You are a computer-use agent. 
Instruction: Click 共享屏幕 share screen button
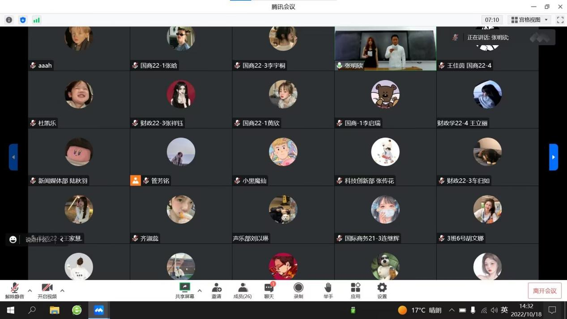pyautogui.click(x=184, y=290)
